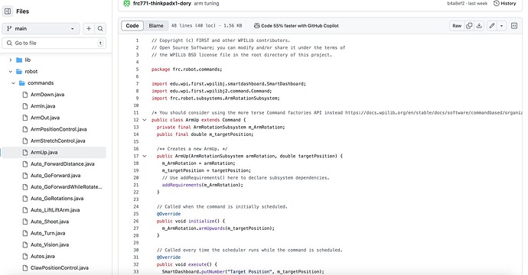Click the Autos.java file icon
The image size is (528, 275).
[x=25, y=257]
